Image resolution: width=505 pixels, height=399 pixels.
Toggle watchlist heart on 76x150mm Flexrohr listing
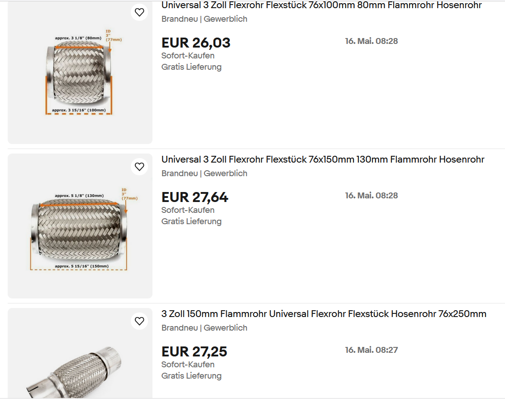[x=139, y=167]
